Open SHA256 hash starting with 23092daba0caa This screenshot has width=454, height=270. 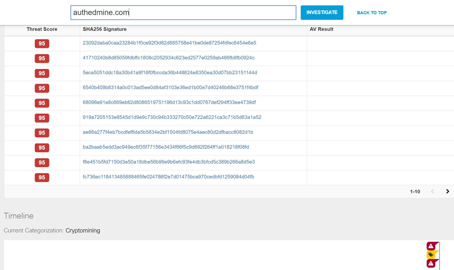click(169, 43)
